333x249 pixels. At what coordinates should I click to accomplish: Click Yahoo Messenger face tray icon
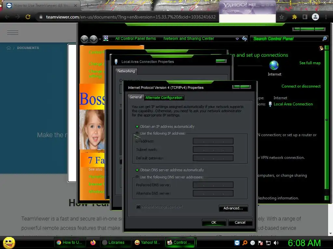[x=253, y=243]
